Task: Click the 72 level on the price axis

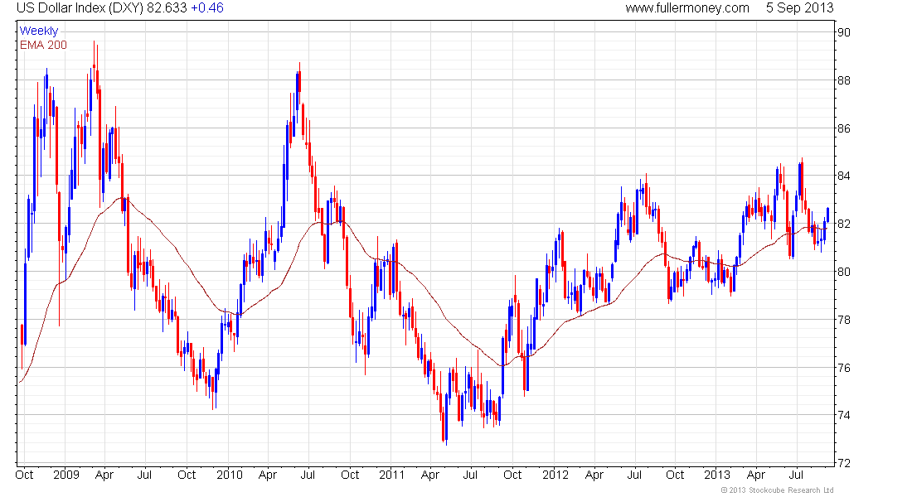Action: click(x=844, y=463)
